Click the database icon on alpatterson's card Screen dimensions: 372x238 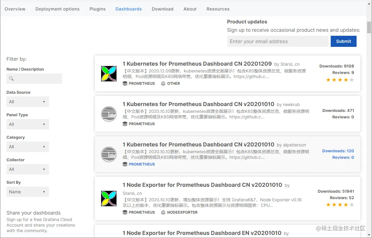point(125,164)
